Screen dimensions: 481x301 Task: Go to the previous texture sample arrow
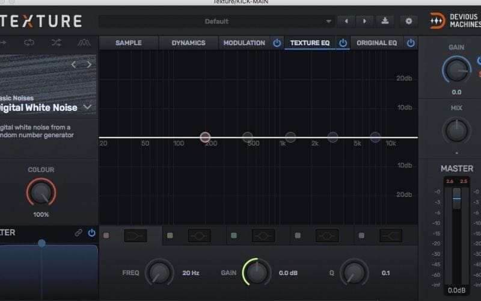73,64
